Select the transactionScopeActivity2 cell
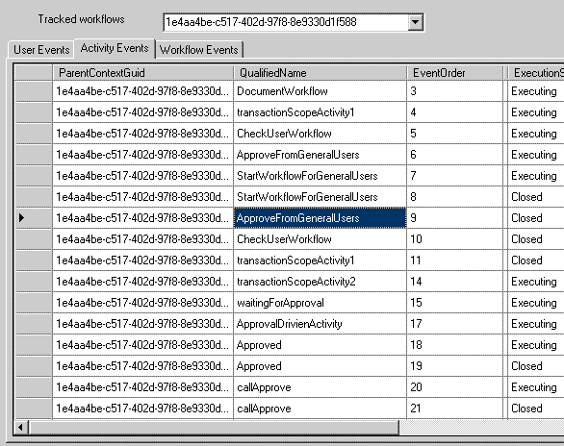 [320, 282]
